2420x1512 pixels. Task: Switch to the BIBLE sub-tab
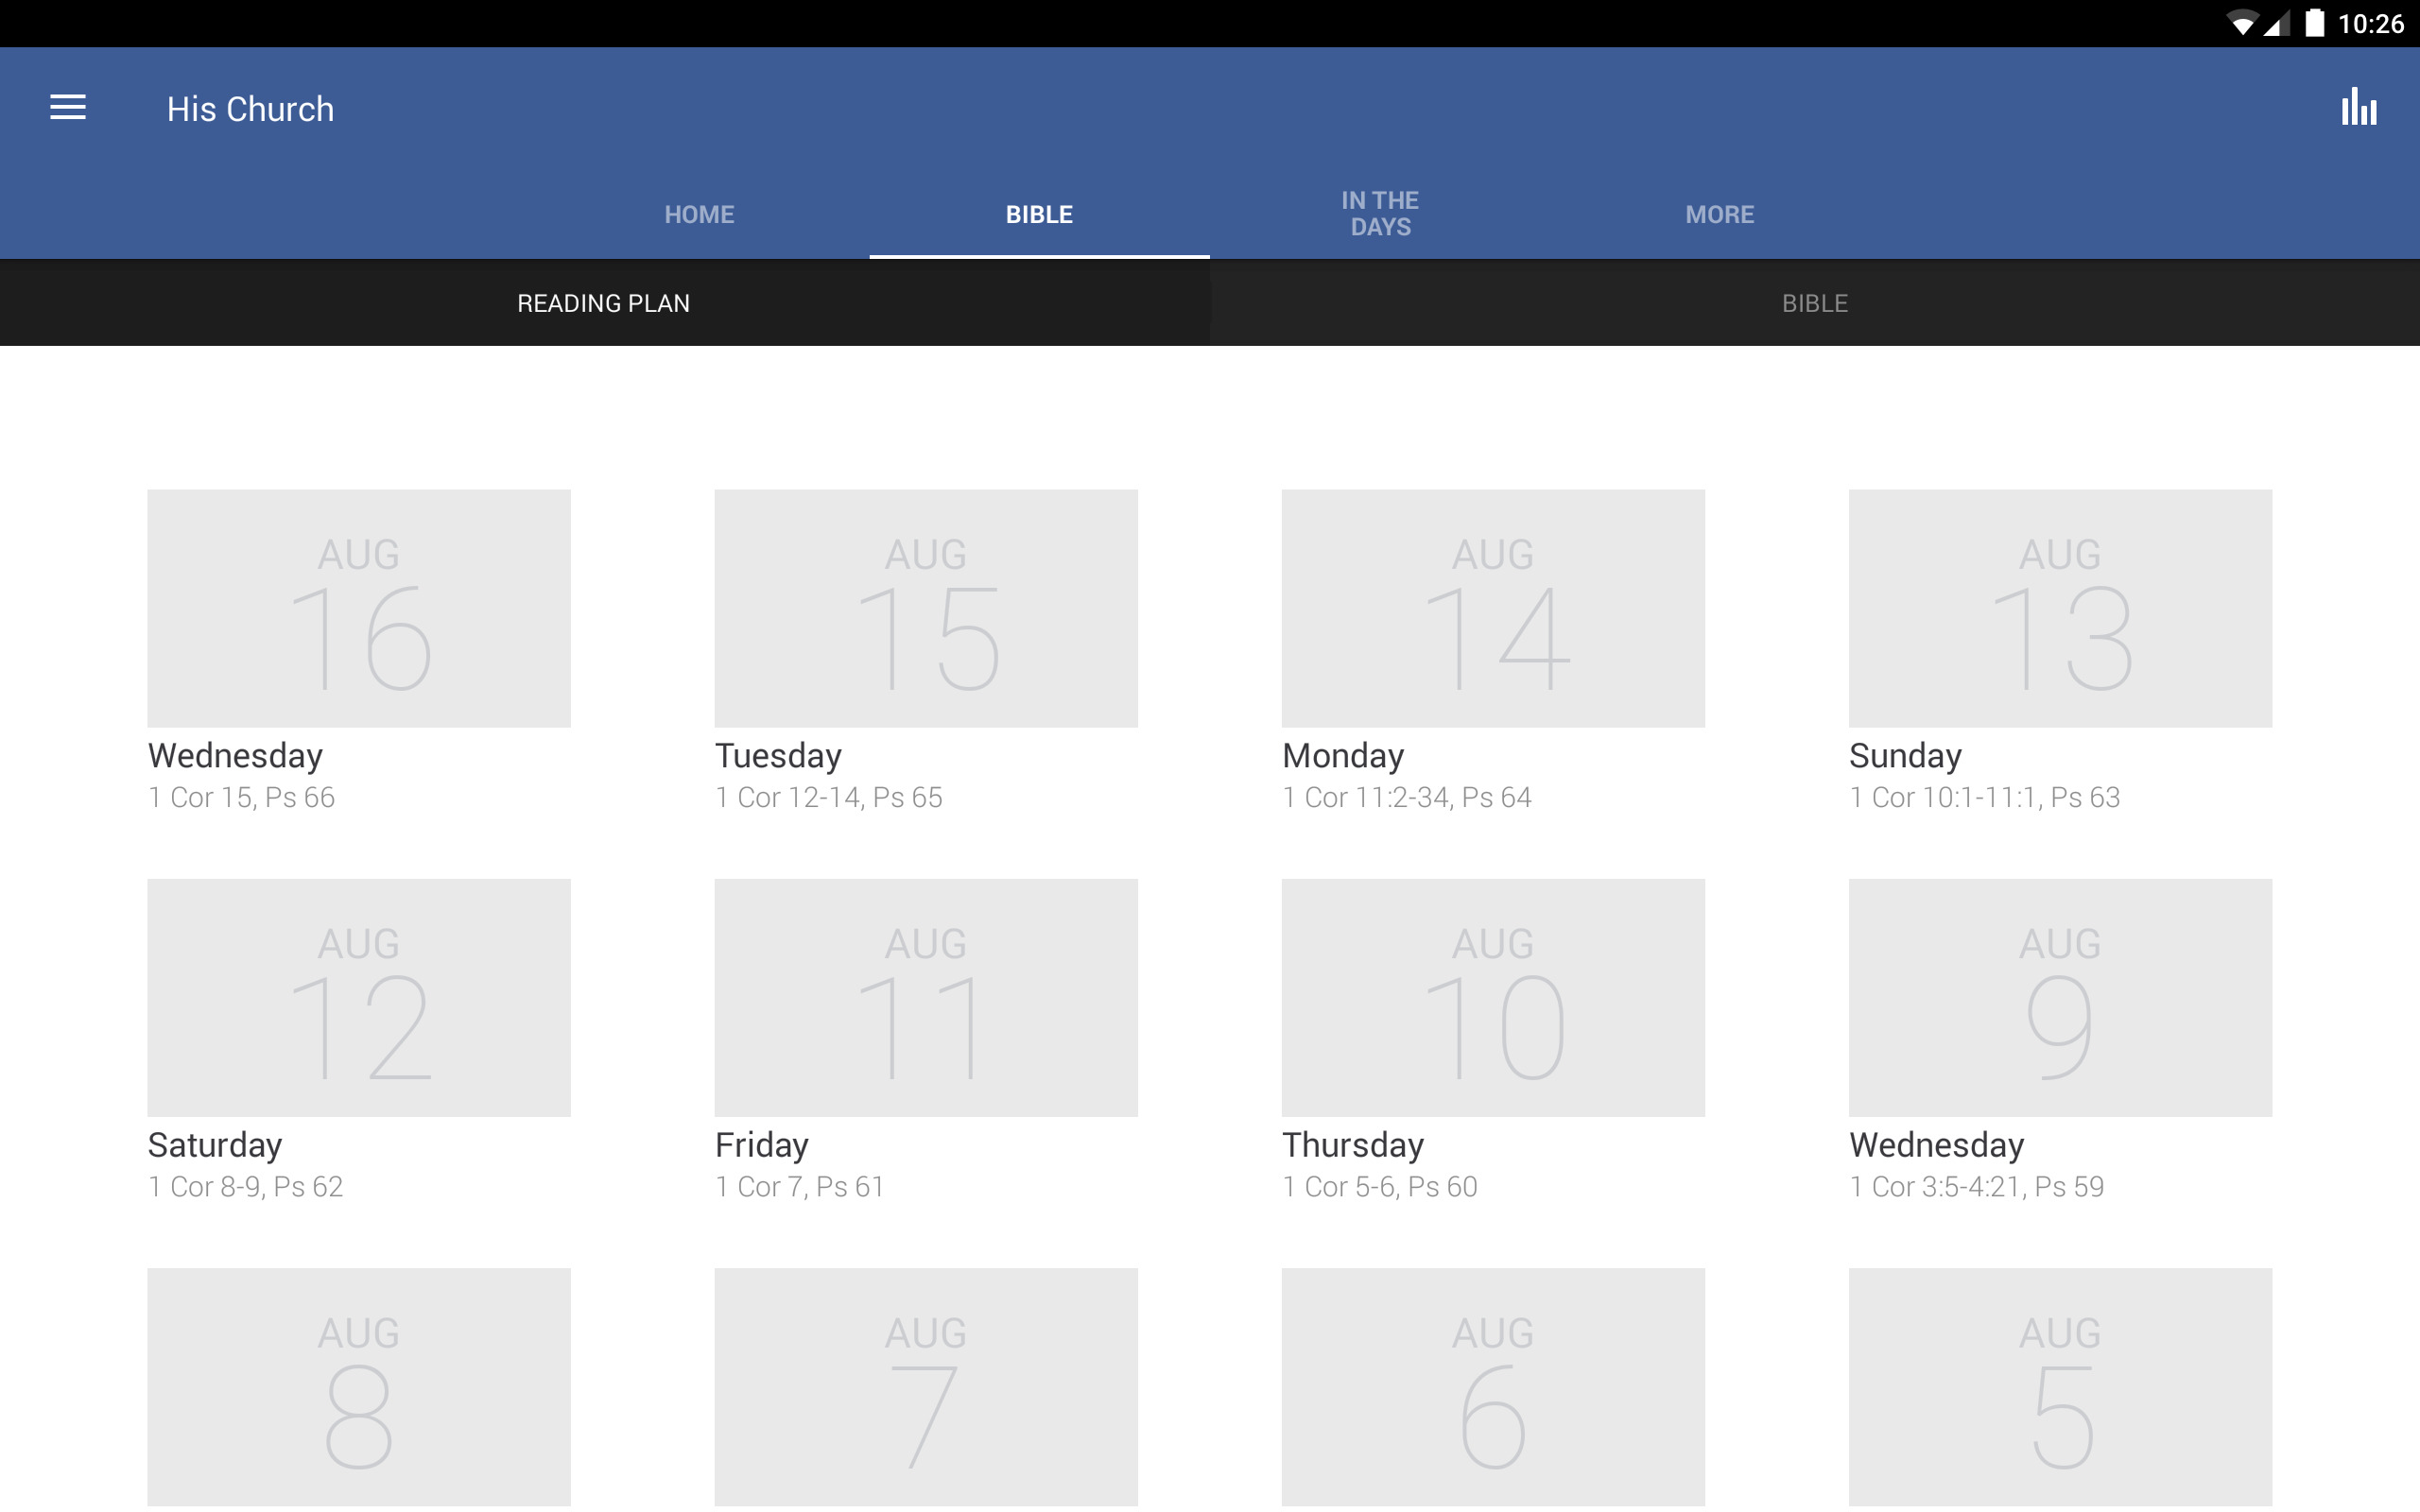[x=1814, y=303]
